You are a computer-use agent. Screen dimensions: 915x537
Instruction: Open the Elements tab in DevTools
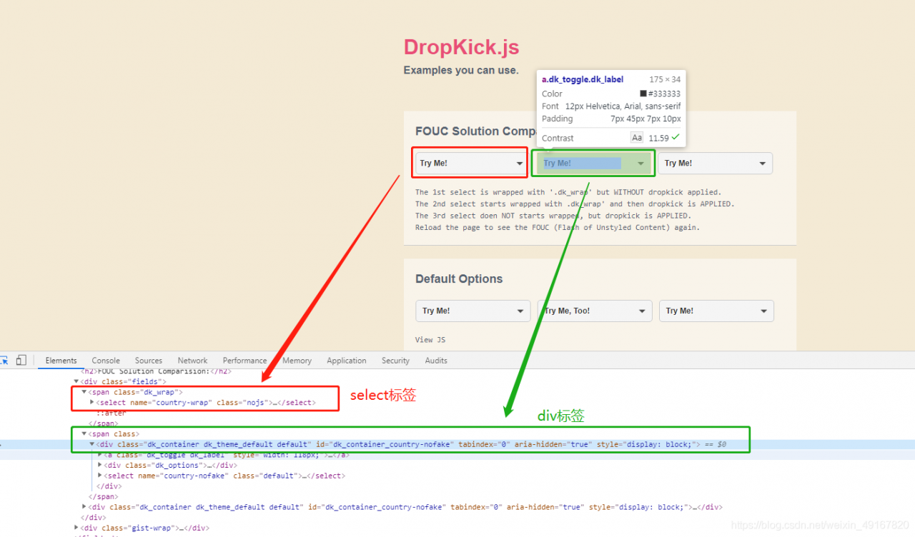pos(61,361)
